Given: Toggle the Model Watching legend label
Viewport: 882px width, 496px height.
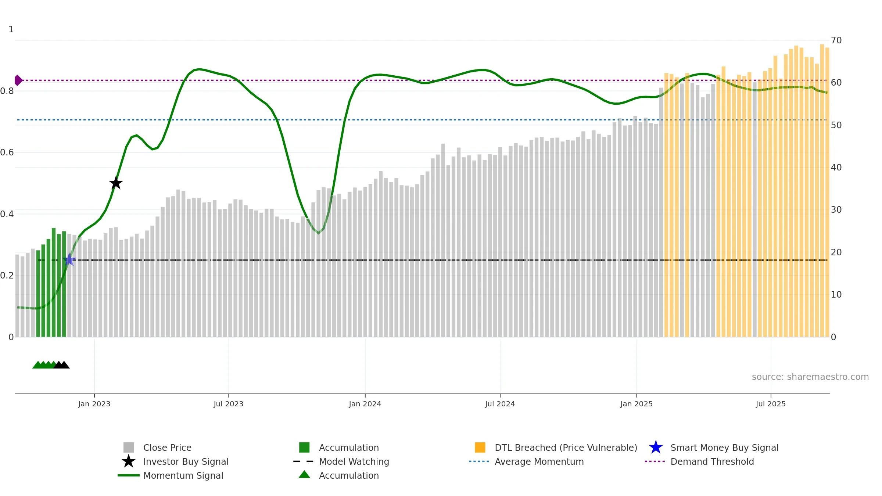Looking at the screenshot, I should (354, 461).
